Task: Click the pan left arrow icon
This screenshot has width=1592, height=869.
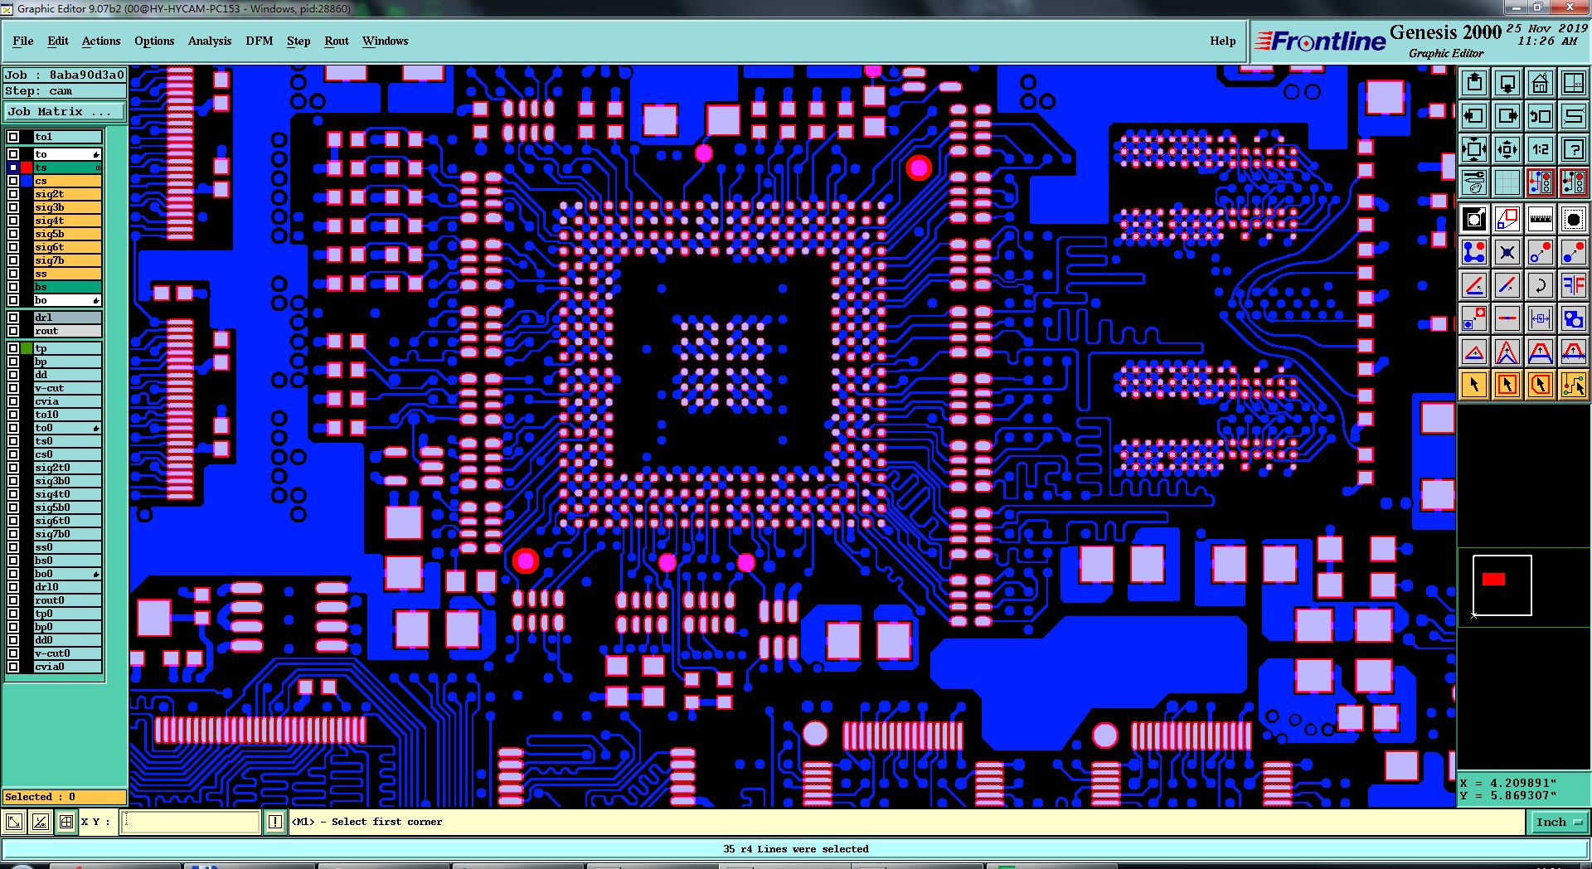Action: pos(1474,116)
